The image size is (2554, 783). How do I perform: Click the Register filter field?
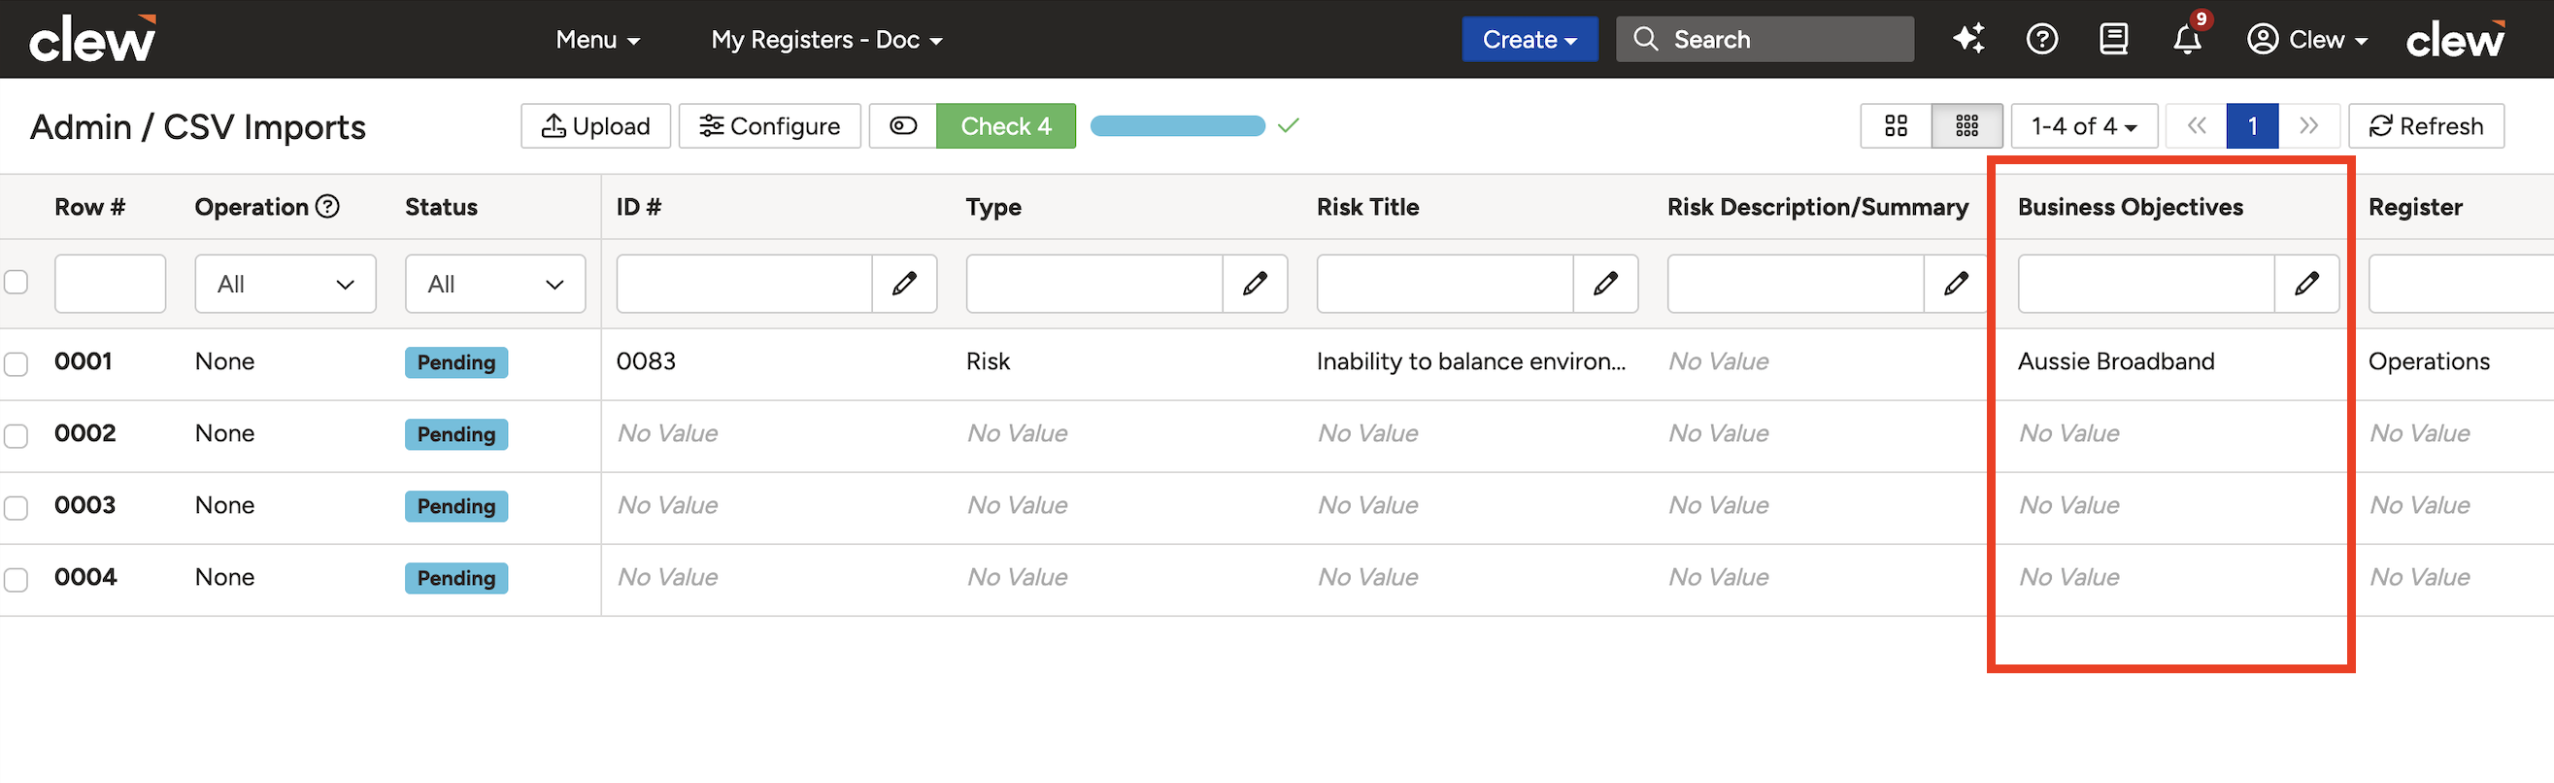coord(2461,284)
